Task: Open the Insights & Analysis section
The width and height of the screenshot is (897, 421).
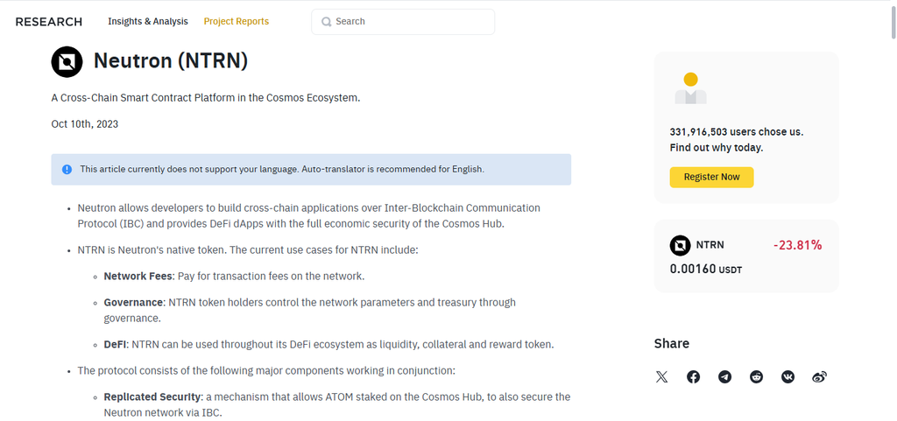Action: 147,21
